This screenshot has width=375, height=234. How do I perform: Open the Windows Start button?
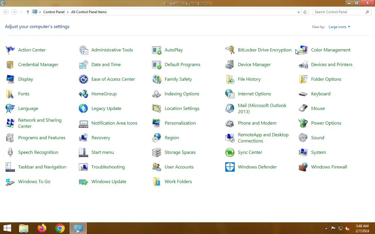pos(7,228)
